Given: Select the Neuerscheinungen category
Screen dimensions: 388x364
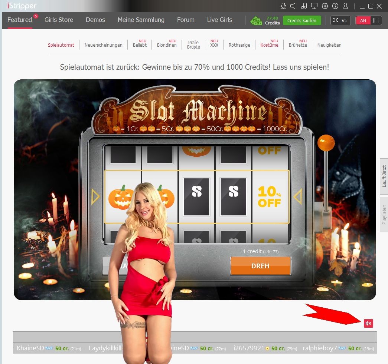Looking at the screenshot, I should click(x=104, y=45).
